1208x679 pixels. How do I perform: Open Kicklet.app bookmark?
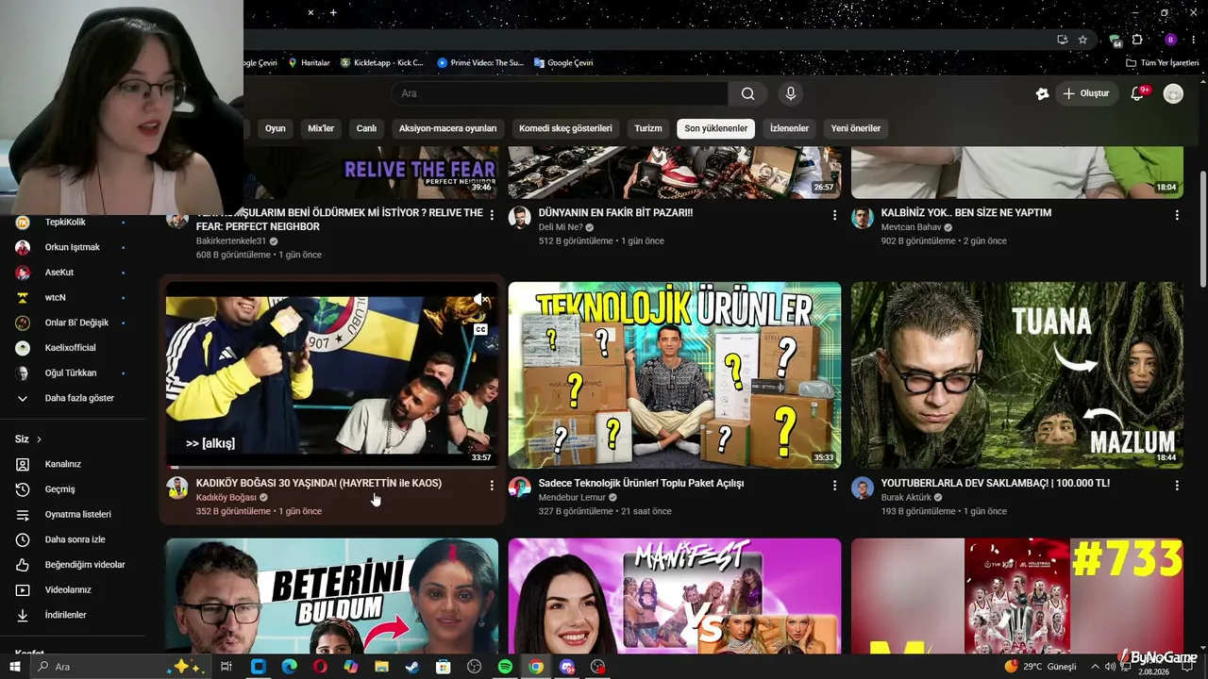382,63
